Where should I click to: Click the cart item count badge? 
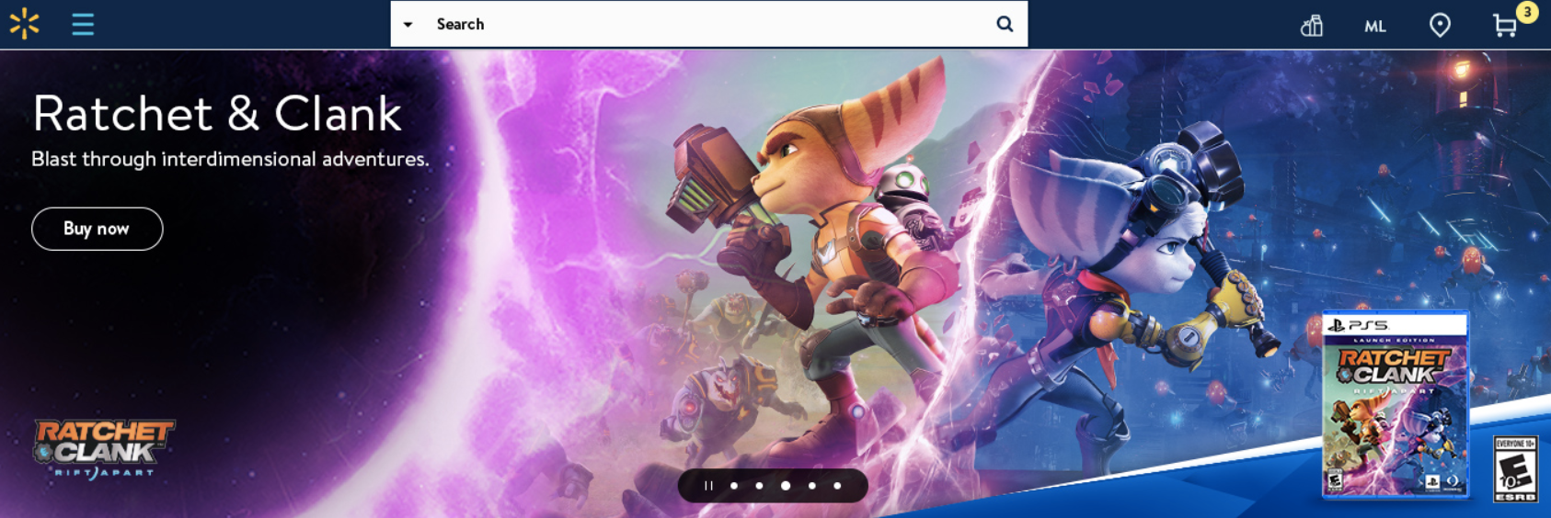(1527, 12)
